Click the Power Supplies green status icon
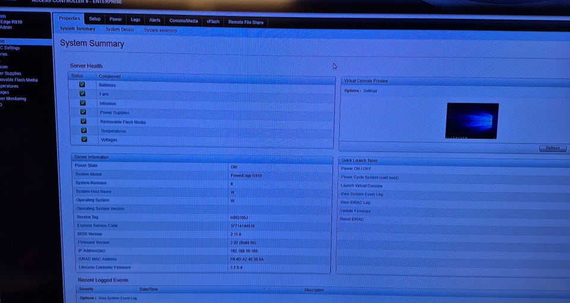 [83, 112]
